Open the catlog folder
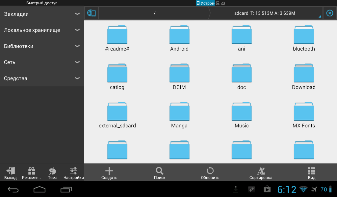The image size is (337, 197). point(117,77)
